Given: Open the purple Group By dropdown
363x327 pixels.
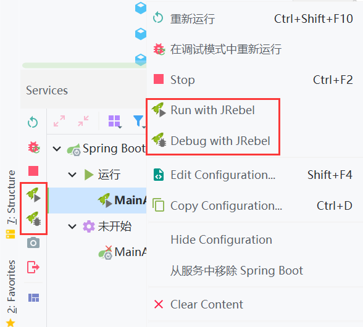Looking at the screenshot, I should [115, 122].
